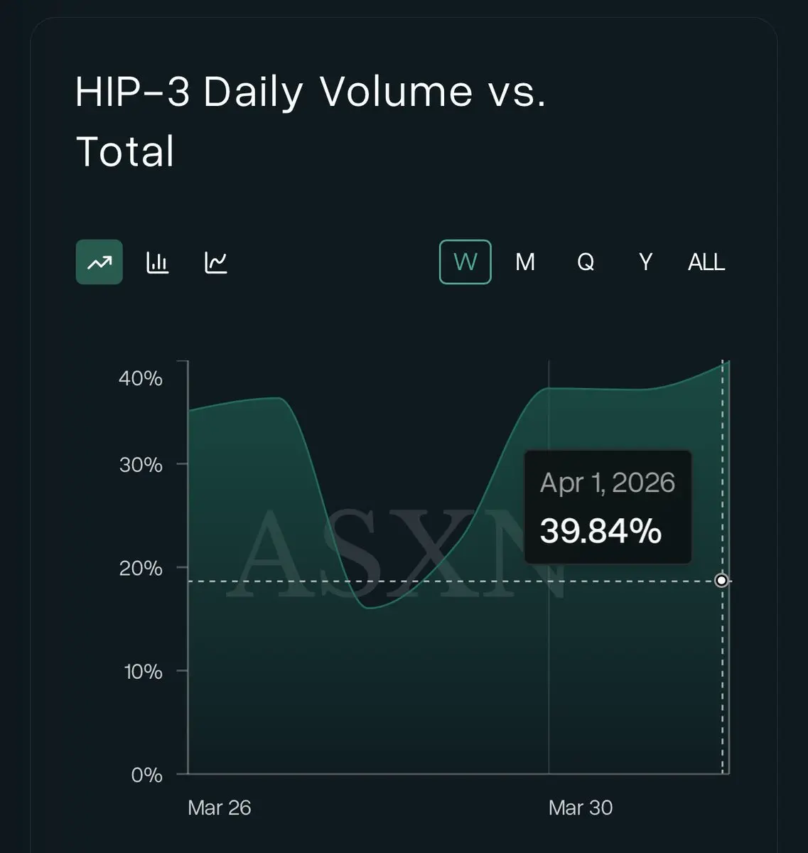The image size is (808, 853).
Task: Click the Apr 1, 2026 tooltip date
Action: click(x=607, y=483)
